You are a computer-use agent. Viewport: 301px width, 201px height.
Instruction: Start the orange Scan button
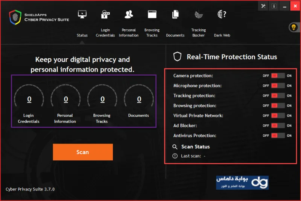[x=83, y=152]
